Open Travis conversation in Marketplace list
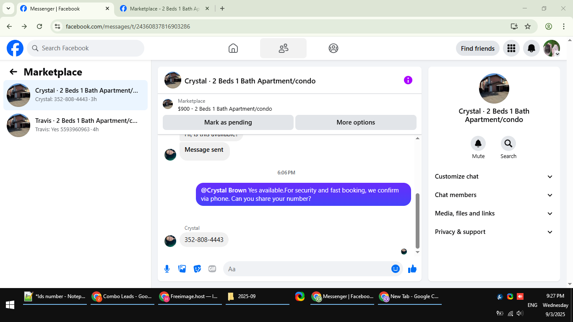This screenshot has height=322, width=573. [76, 125]
